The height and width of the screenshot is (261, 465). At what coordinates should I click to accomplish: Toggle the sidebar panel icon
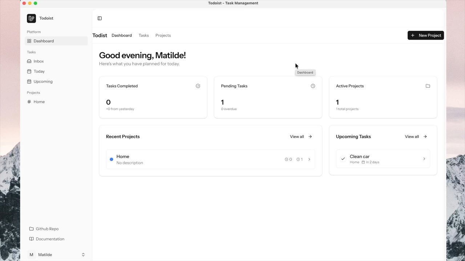[100, 18]
